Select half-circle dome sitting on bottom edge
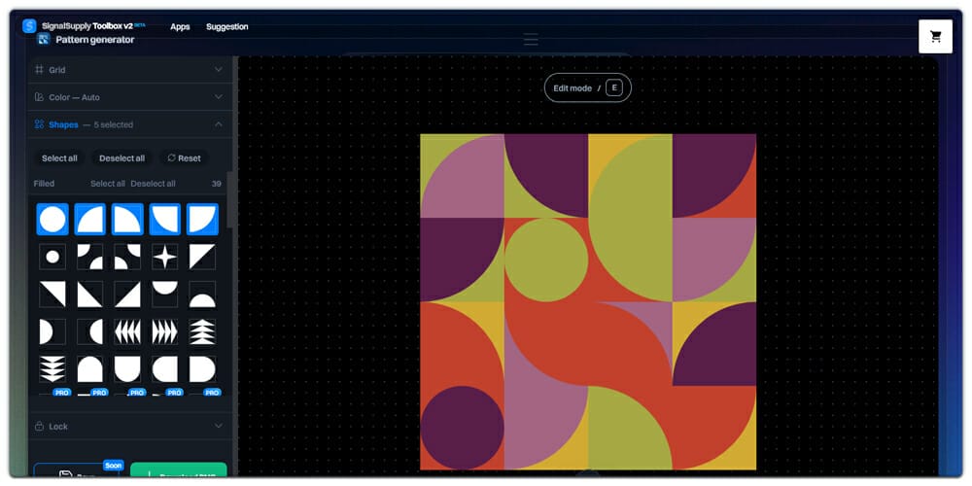The width and height of the screenshot is (972, 486). tap(203, 295)
